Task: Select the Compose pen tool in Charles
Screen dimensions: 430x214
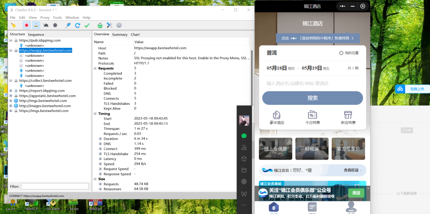Action: (x=68, y=25)
